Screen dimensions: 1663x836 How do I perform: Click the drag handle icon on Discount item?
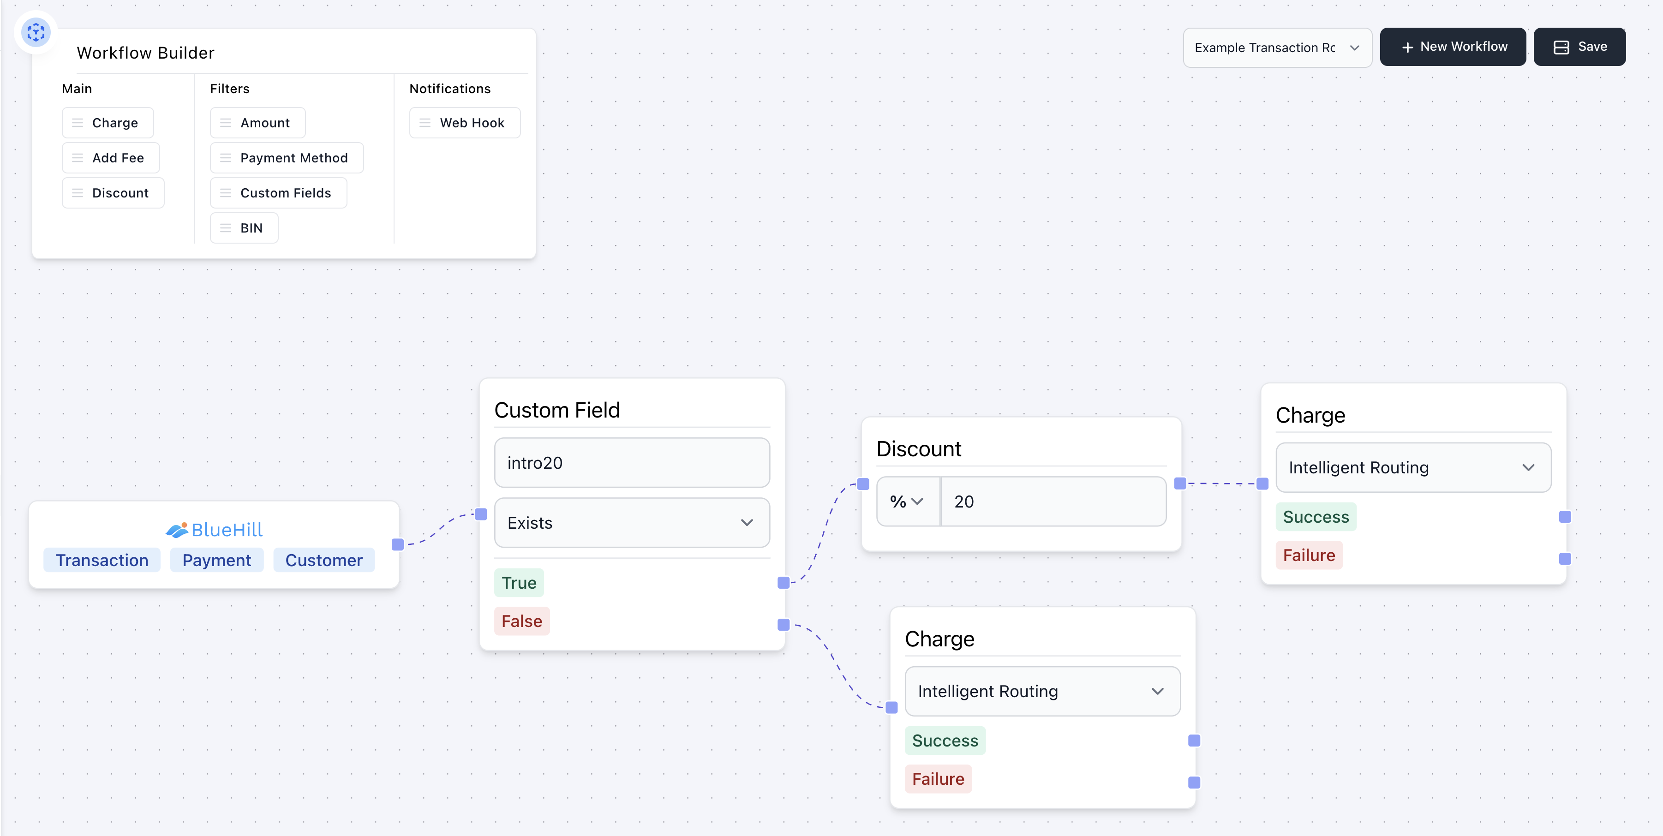(x=78, y=193)
